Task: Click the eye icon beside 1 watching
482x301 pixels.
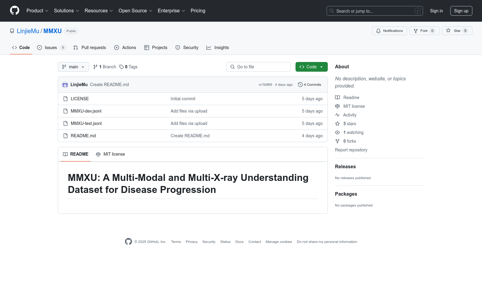Action: (x=337, y=132)
